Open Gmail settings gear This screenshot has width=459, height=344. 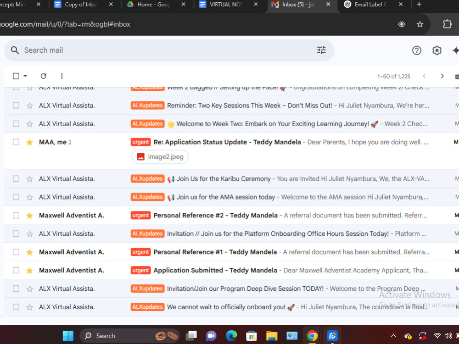(437, 50)
